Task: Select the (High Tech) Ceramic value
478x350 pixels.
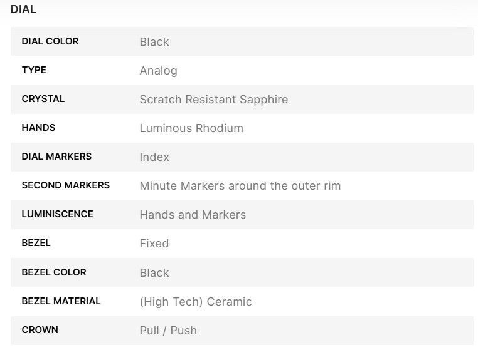Action: click(x=196, y=302)
